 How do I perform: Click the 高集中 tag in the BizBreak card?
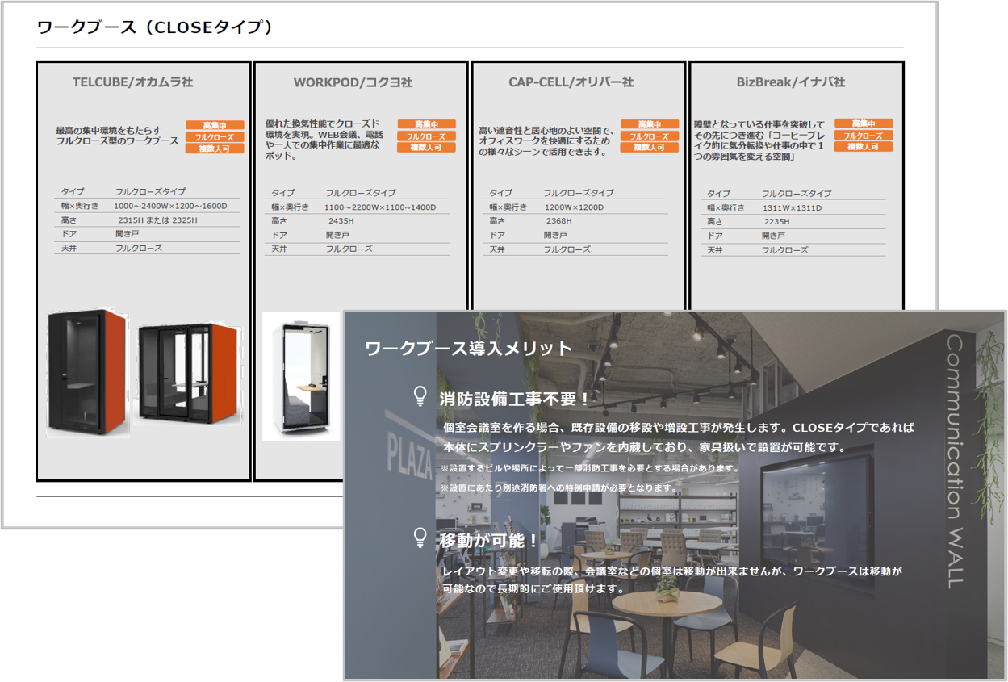(x=864, y=123)
